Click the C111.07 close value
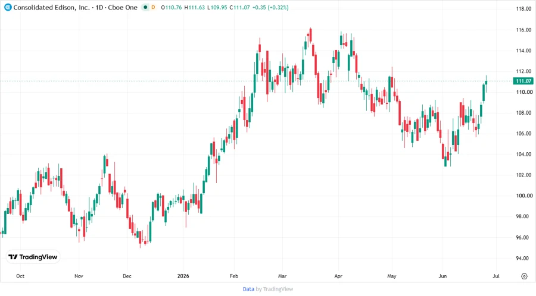The width and height of the screenshot is (536, 296). (x=239, y=8)
